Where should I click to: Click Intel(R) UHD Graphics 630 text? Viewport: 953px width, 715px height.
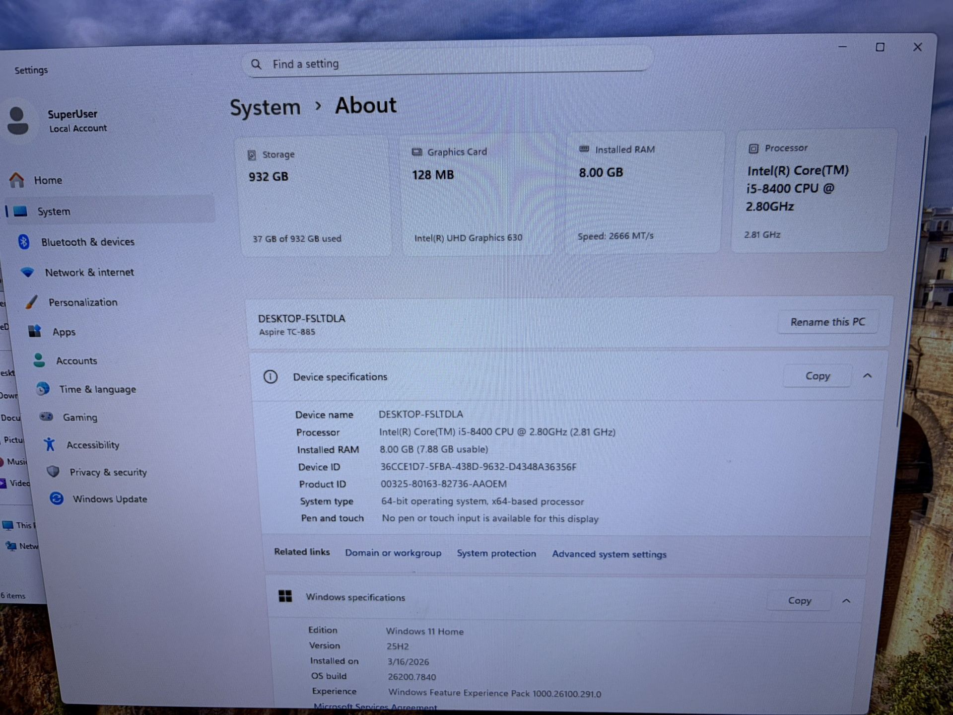coord(468,238)
